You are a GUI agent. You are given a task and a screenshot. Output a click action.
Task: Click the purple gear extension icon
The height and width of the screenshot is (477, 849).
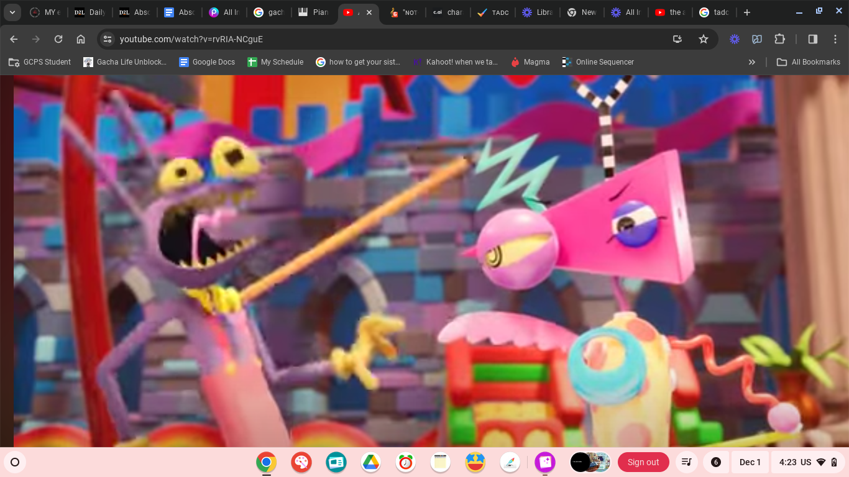(x=735, y=39)
